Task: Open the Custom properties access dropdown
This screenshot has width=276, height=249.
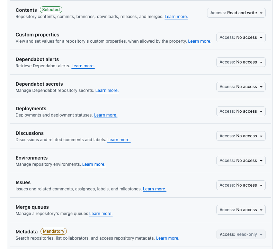Action: tap(241, 37)
